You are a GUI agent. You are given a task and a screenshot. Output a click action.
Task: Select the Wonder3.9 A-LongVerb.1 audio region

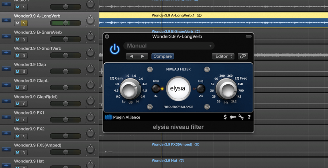[x=213, y=20]
